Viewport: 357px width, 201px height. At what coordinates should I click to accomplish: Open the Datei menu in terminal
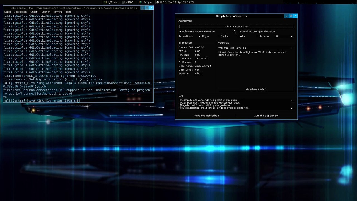[8, 12]
